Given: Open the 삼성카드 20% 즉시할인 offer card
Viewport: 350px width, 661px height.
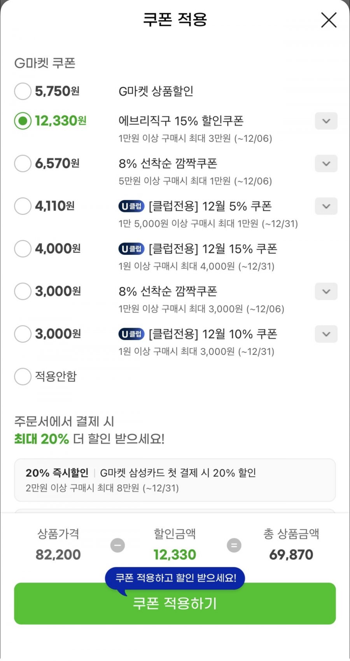Looking at the screenshot, I should coord(175,480).
